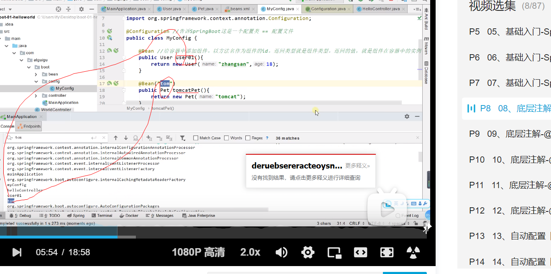The image size is (551, 274).
Task: Open the Debug tool window button
Action: (20, 216)
